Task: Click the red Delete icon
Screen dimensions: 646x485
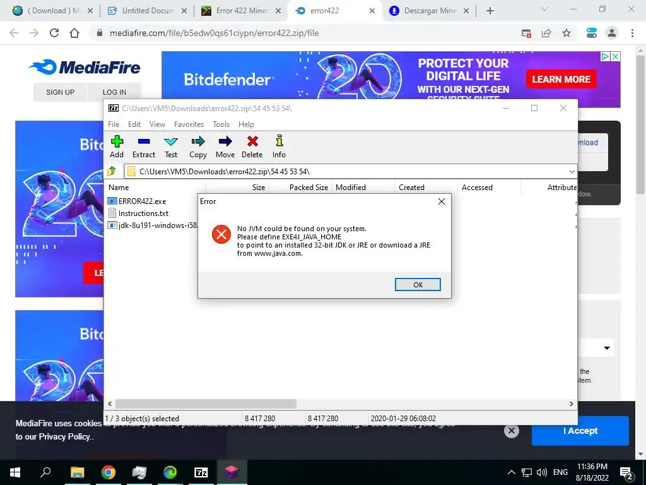Action: click(x=252, y=147)
